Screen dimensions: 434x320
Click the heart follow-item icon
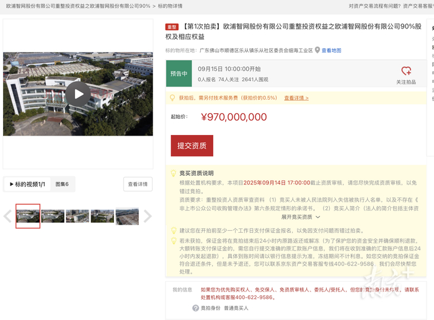point(406,71)
